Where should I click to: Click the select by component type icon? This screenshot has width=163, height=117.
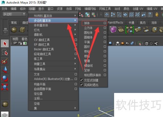coord(94,15)
